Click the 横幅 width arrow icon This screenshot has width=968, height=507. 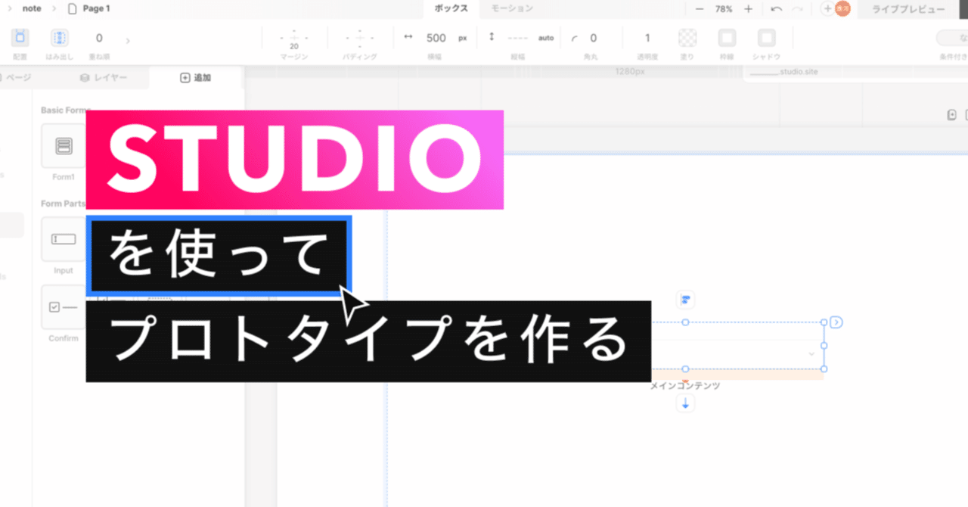coord(408,37)
